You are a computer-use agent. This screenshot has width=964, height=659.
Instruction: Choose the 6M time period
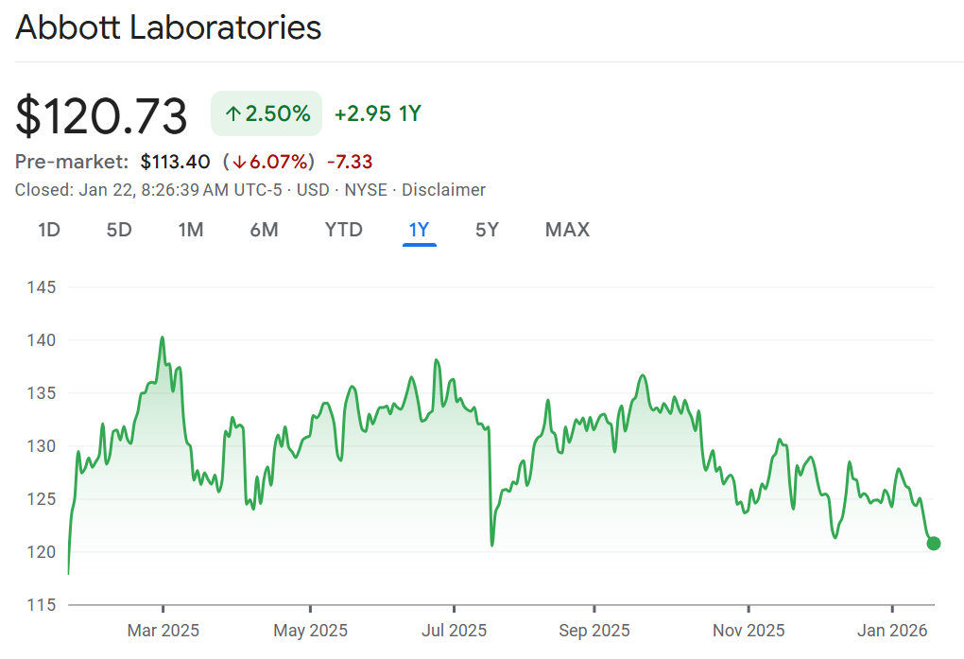point(264,230)
